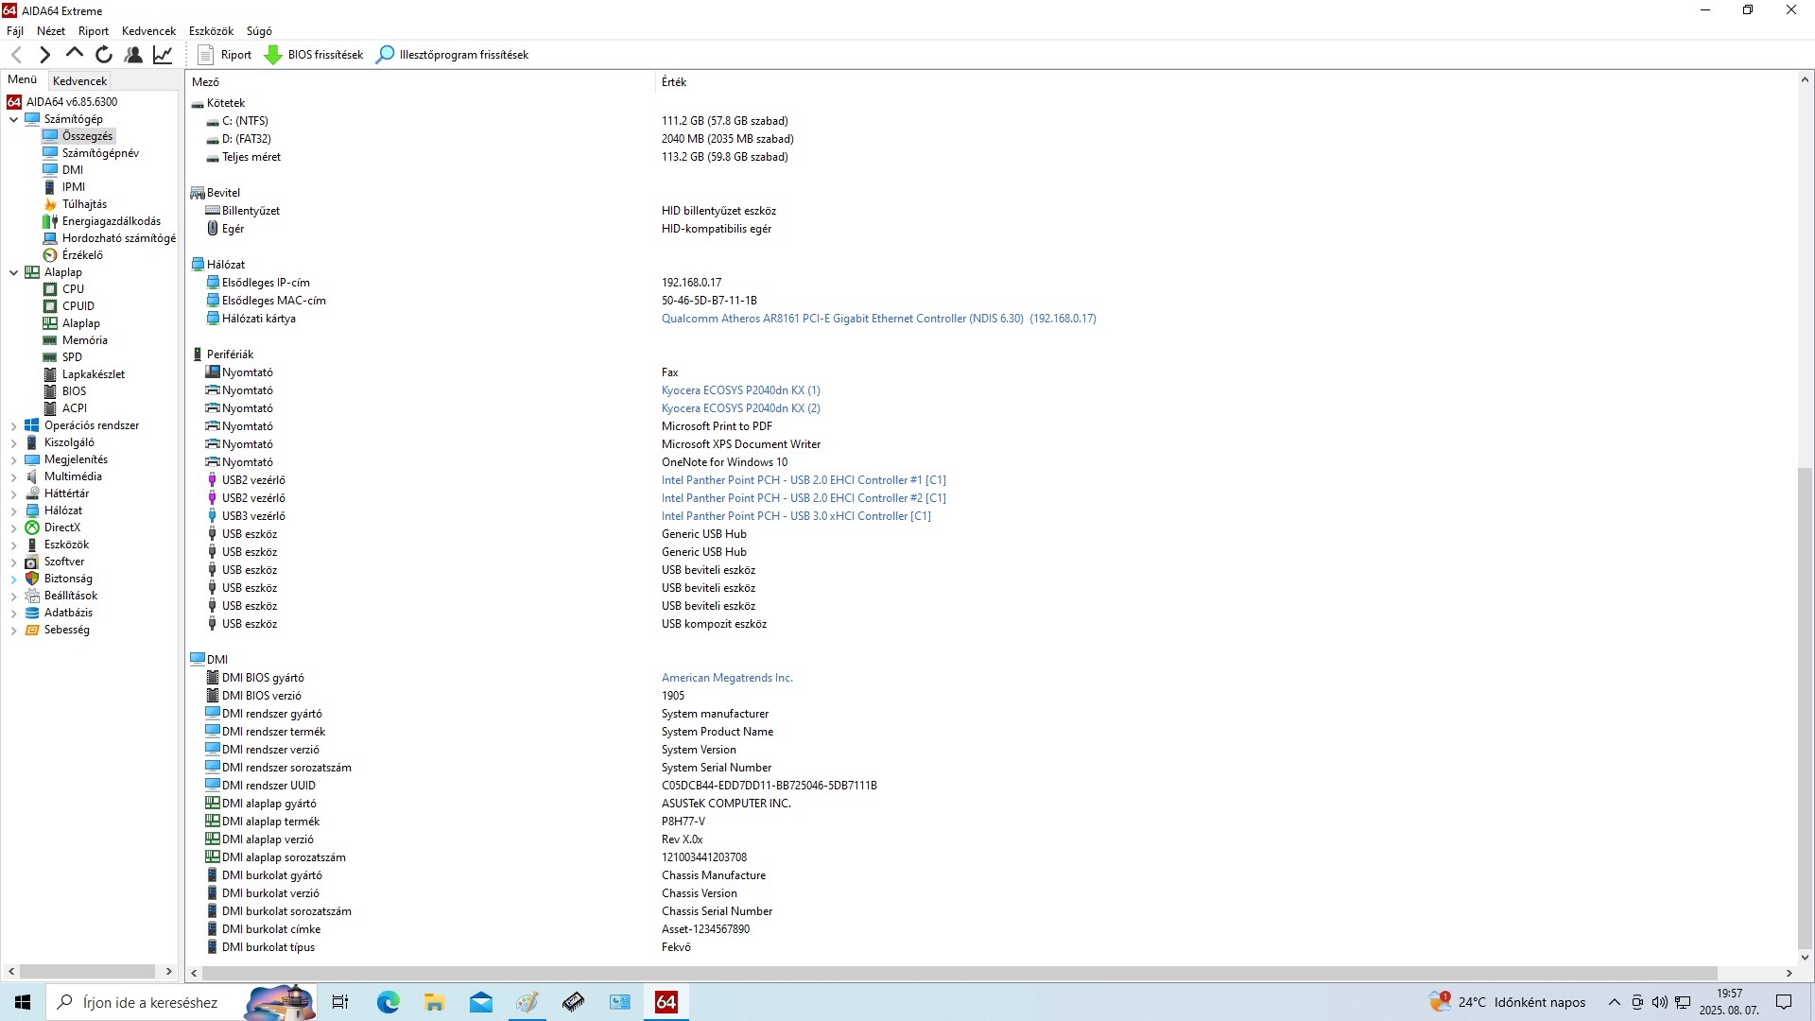This screenshot has height=1021, width=1815.
Task: Open the graph chart toolbar icon
Action: [x=163, y=55]
